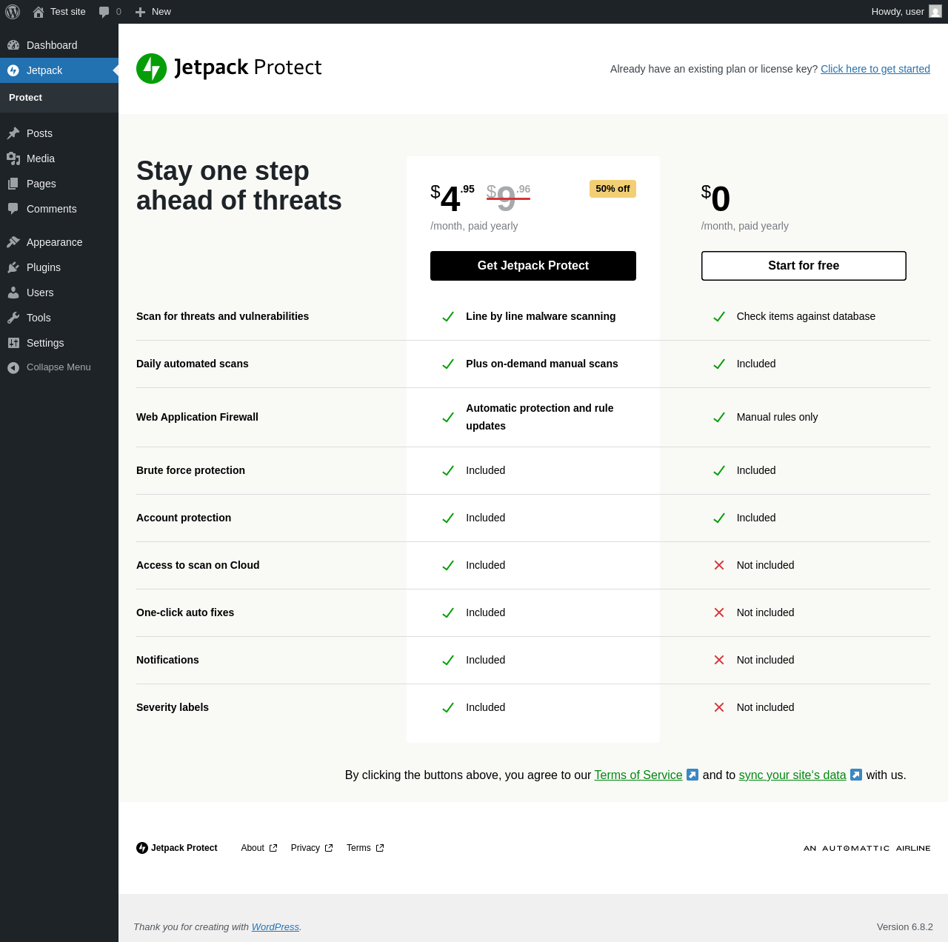Click the WordPress logo in admin bar
This screenshot has width=948, height=942.
pyautogui.click(x=13, y=12)
